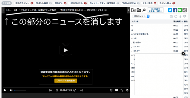Image resolution: width=190 pixels, height=98 pixels.
Task: Open the folder with arrow icon
Action: pos(134,10)
